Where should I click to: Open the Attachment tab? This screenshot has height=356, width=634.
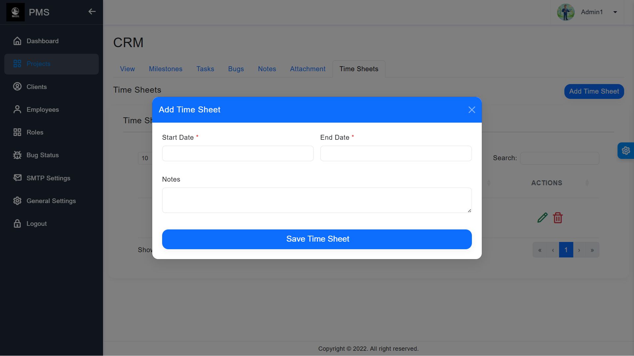coord(307,69)
